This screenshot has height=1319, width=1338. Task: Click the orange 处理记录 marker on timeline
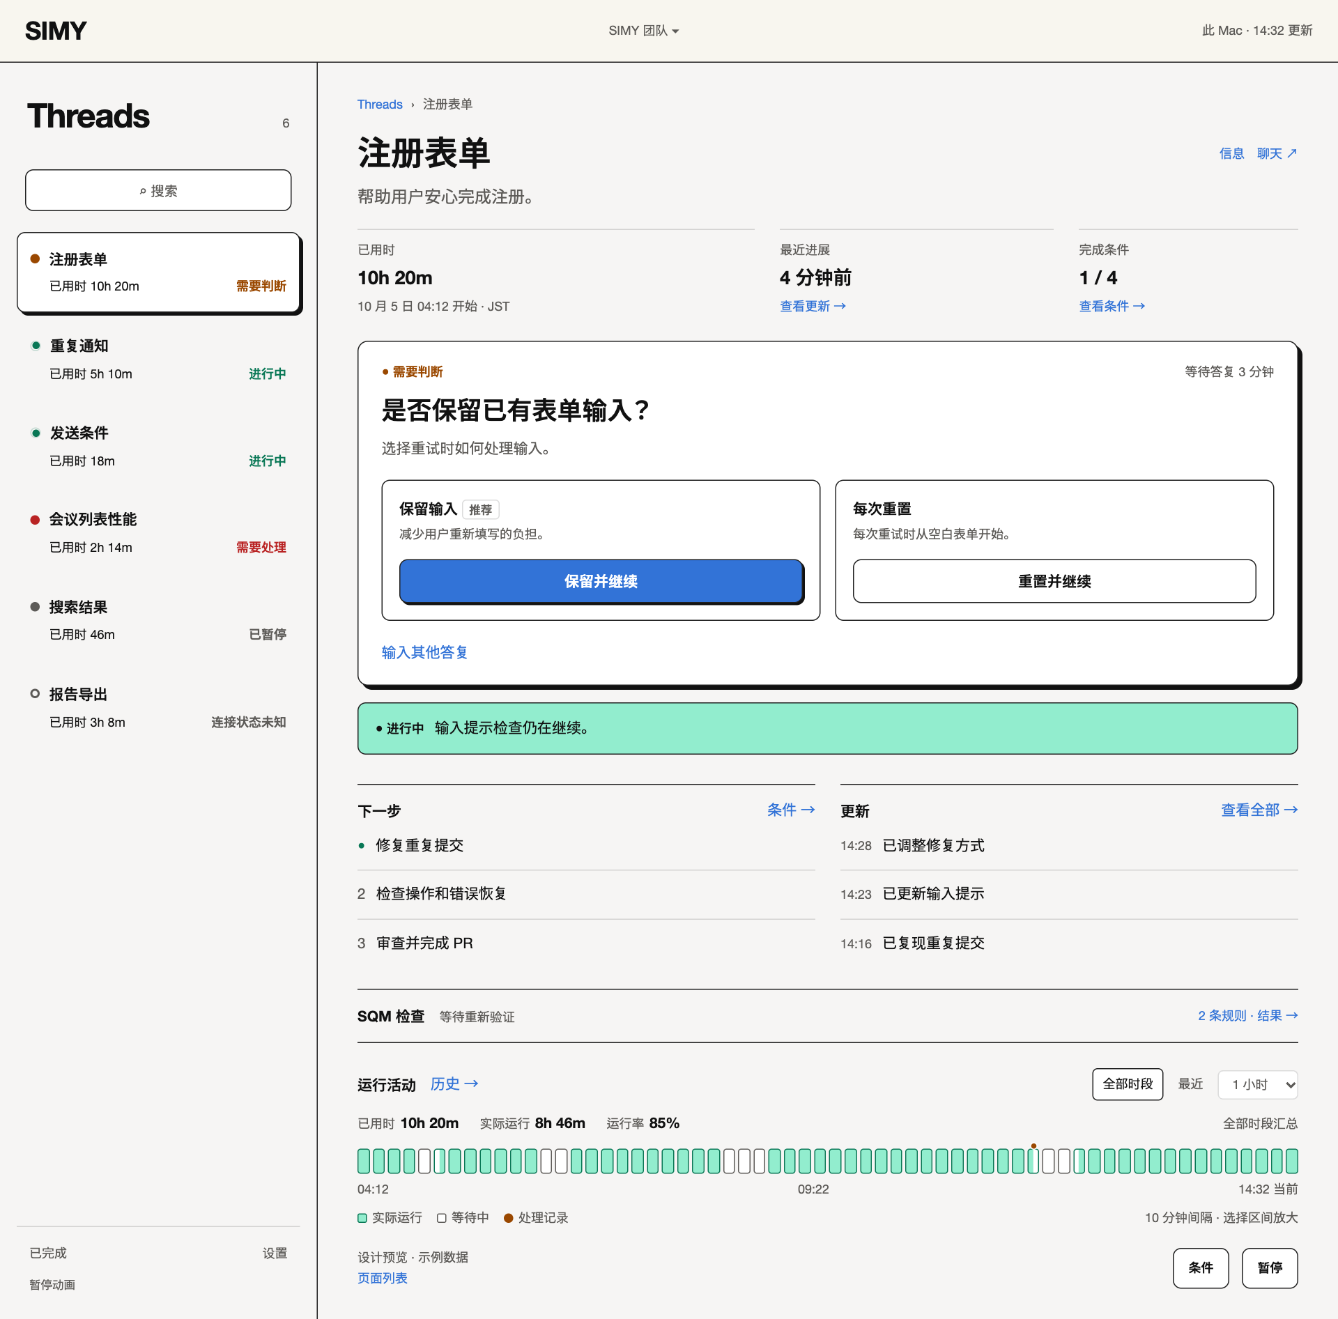pos(1033,1146)
